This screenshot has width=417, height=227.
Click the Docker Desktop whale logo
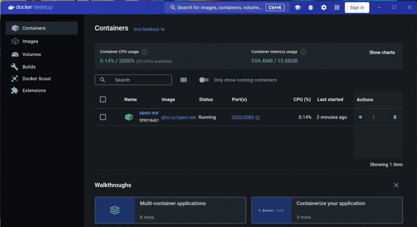(x=11, y=7)
